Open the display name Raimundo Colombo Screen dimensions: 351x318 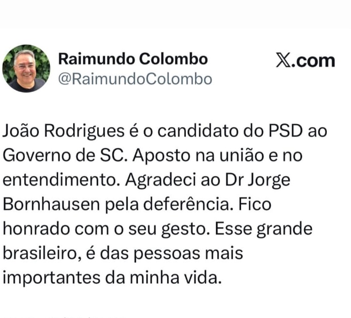(133, 59)
